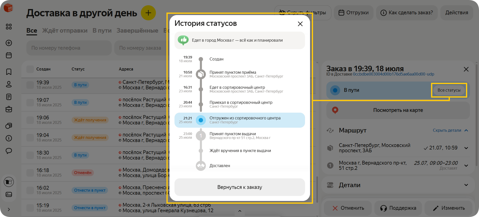This screenshot has height=217, width=479.
Task: Open the order ID link in Доставке
Action: click(393, 74)
